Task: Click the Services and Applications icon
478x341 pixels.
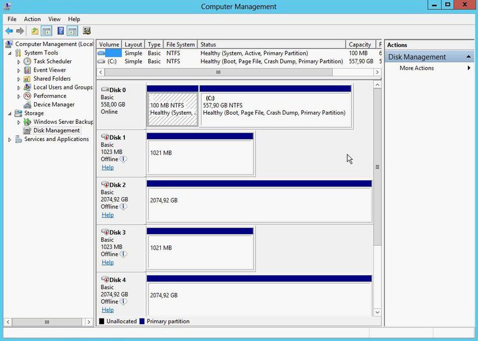Action: tap(19, 139)
